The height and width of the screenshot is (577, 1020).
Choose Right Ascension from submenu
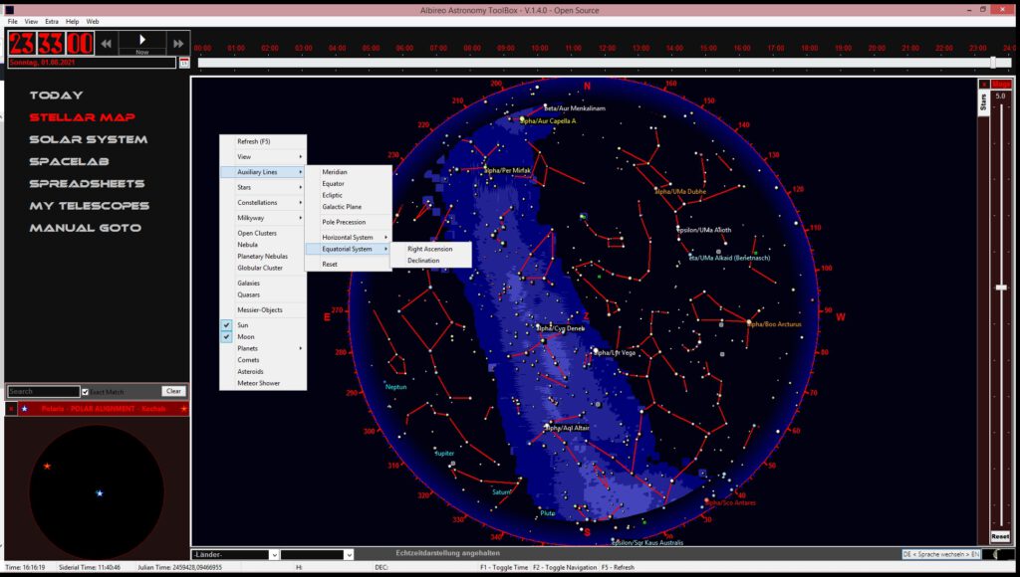pyautogui.click(x=430, y=249)
